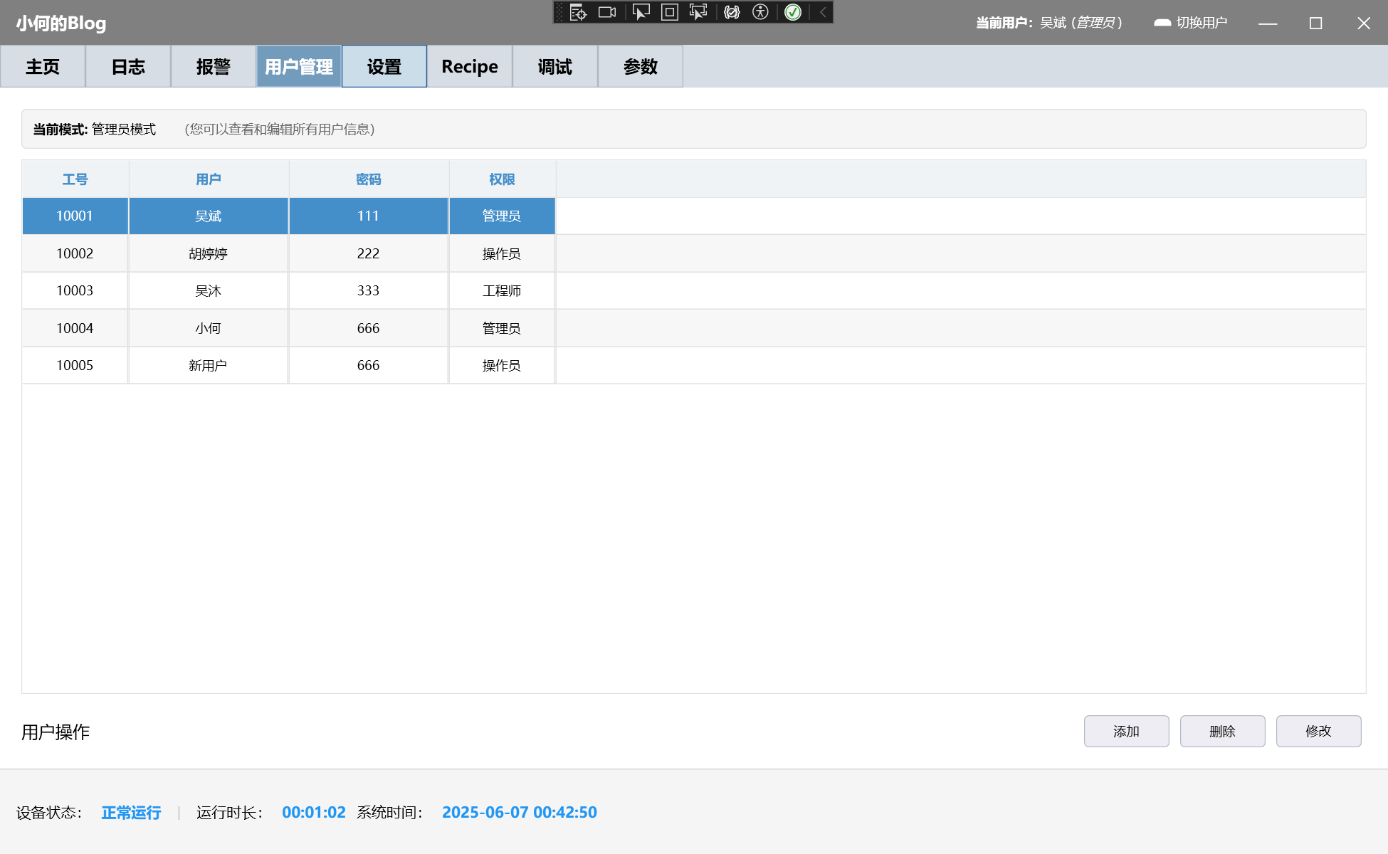Open the 报警 tab
The height and width of the screenshot is (854, 1388).
(x=213, y=67)
